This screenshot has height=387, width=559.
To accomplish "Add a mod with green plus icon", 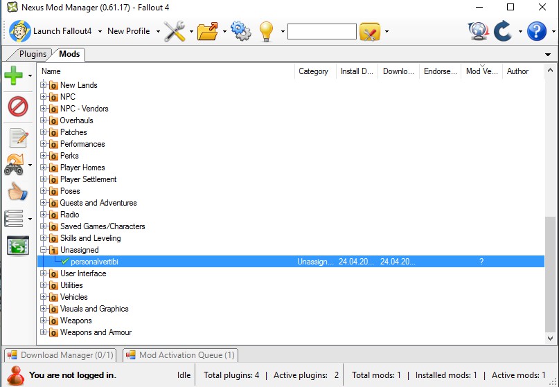I will pyautogui.click(x=14, y=75).
